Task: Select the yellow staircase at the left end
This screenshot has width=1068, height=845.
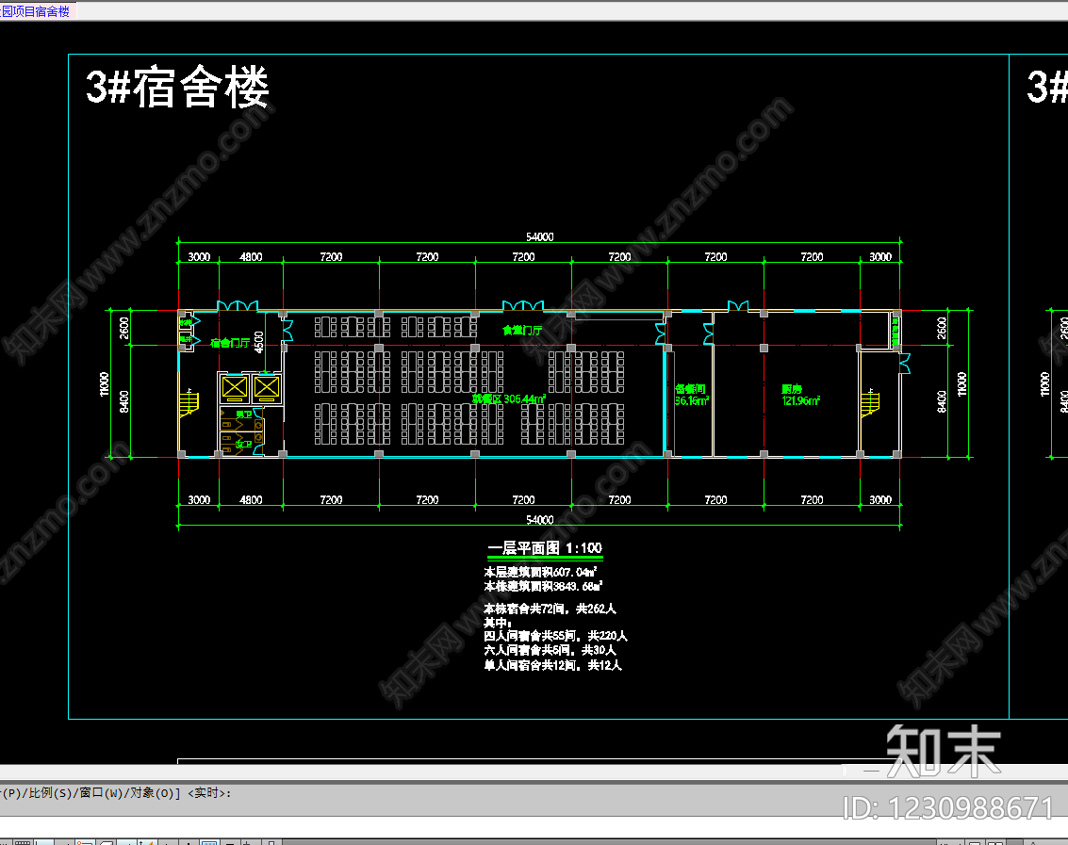Action: 189,402
